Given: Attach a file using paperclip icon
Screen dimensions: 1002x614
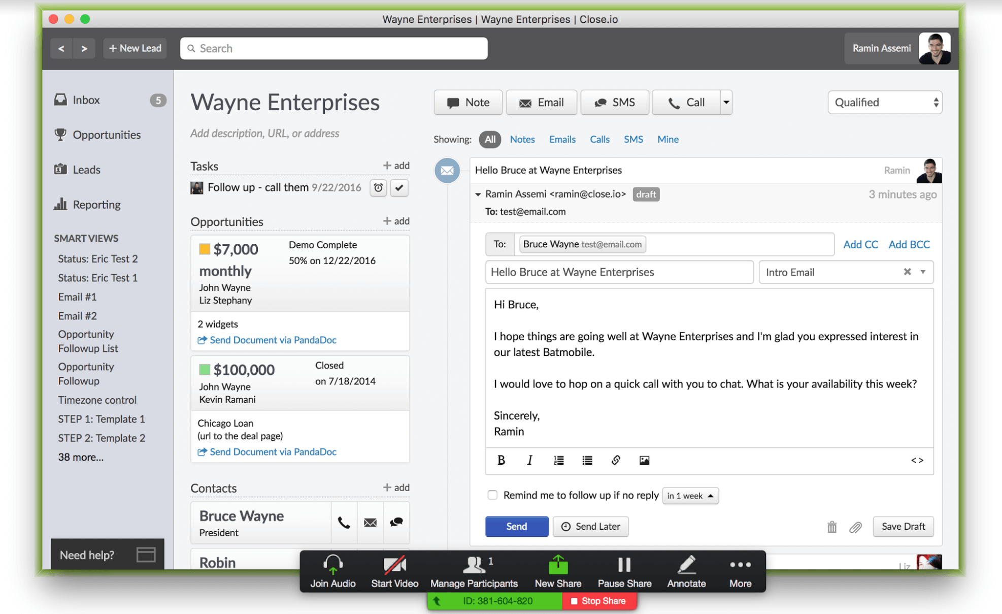Looking at the screenshot, I should [x=855, y=527].
